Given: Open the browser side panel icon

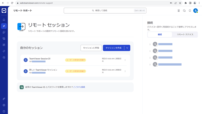Looking at the screenshot, I should [190, 3].
